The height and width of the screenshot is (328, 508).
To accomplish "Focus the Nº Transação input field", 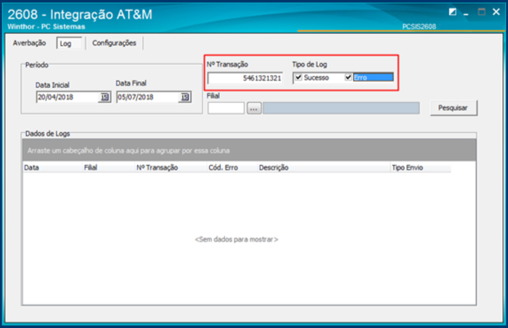I will point(245,78).
